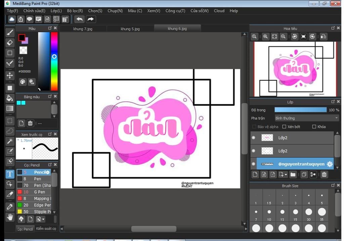
Task: Toggle visibility of top Lớp2 layer
Action: [x=254, y=138]
